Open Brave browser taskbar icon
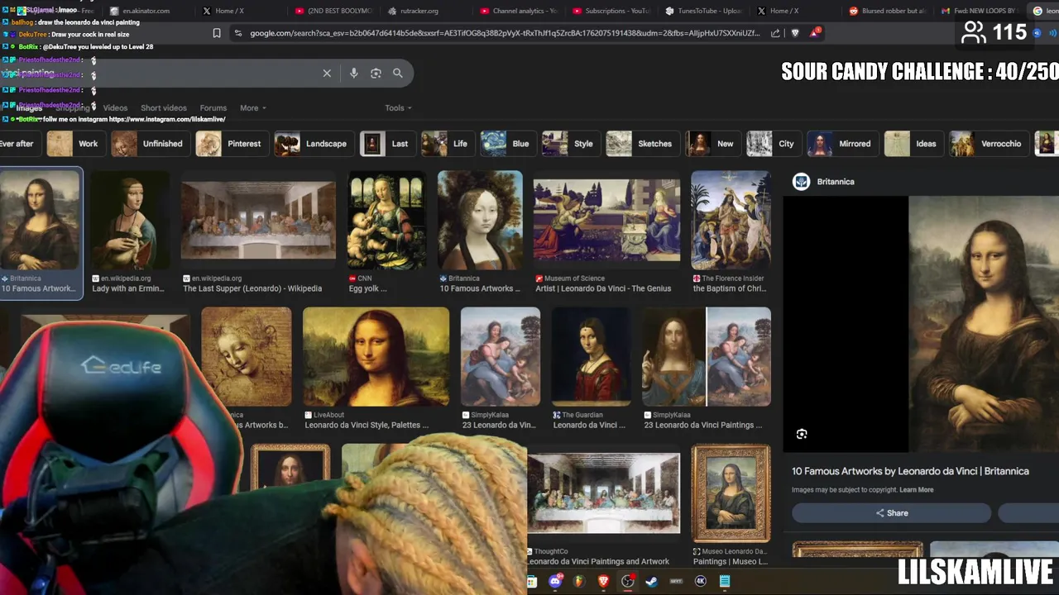Viewport: 1059px width, 595px height. pyautogui.click(x=603, y=581)
